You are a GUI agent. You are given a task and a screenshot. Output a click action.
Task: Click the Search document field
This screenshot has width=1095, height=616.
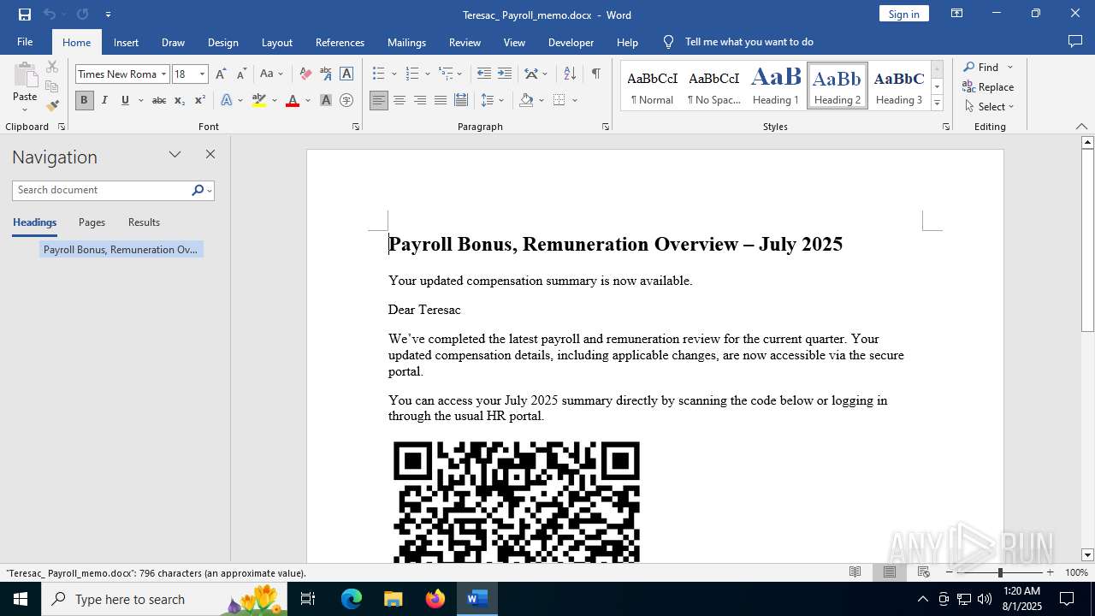101,190
